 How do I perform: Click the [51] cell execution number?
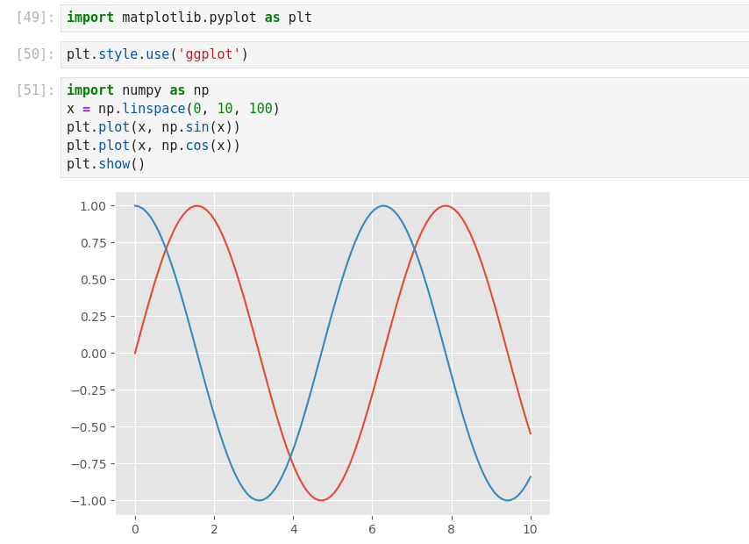point(35,90)
